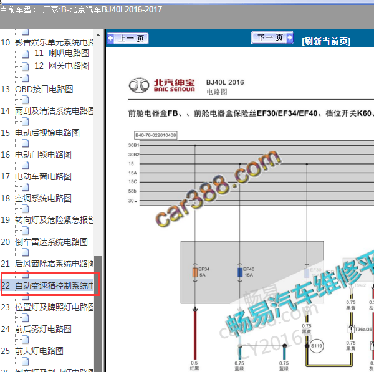Click page icon under 16 电动门锁电路图
374x372 pixels.
coord(26,165)
